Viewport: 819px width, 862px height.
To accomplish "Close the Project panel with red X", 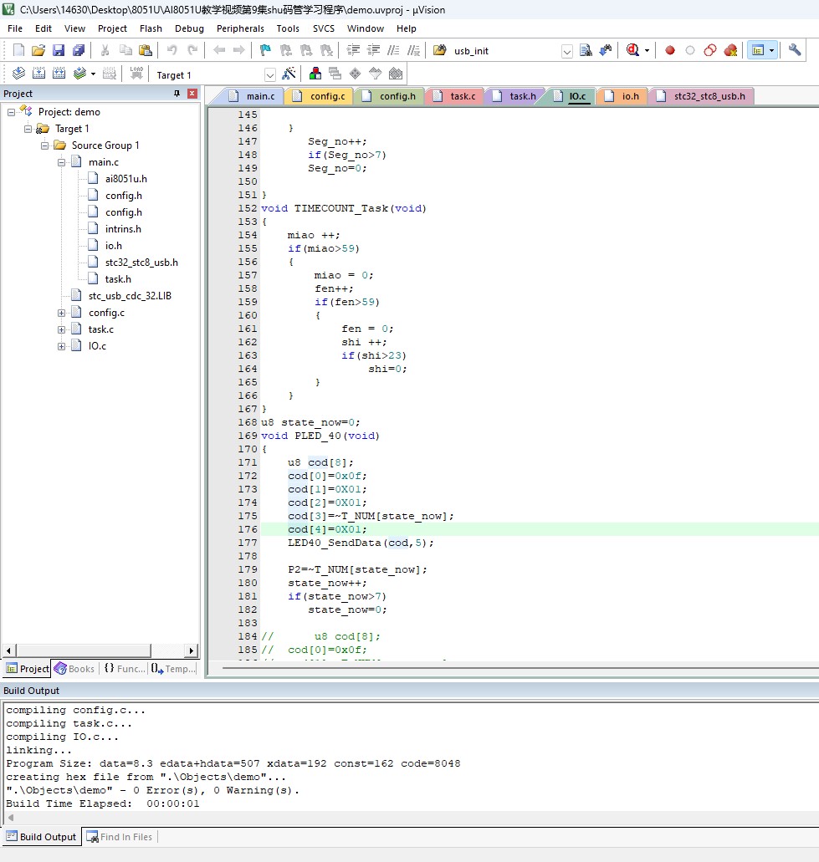I will point(192,94).
